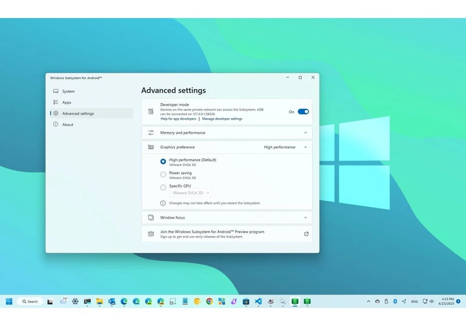Open the clock showing 4:13 PM
Screen dimensions: 466x326
(x=446, y=302)
